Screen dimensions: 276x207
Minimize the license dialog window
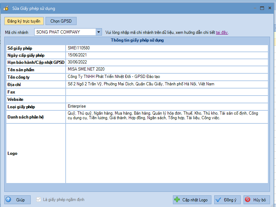coord(255,8)
